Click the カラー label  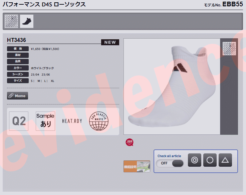[x=18, y=68]
